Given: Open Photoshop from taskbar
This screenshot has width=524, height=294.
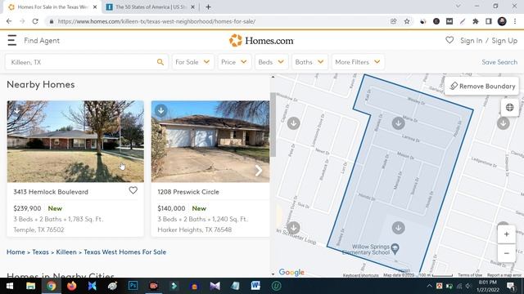Looking at the screenshot, I should pyautogui.click(x=133, y=286).
